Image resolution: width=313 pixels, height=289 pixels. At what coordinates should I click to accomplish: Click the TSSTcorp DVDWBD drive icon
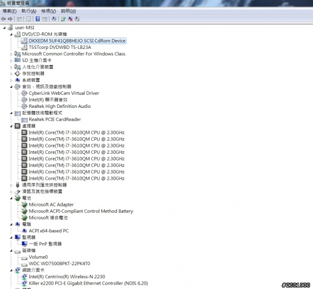tap(24, 47)
